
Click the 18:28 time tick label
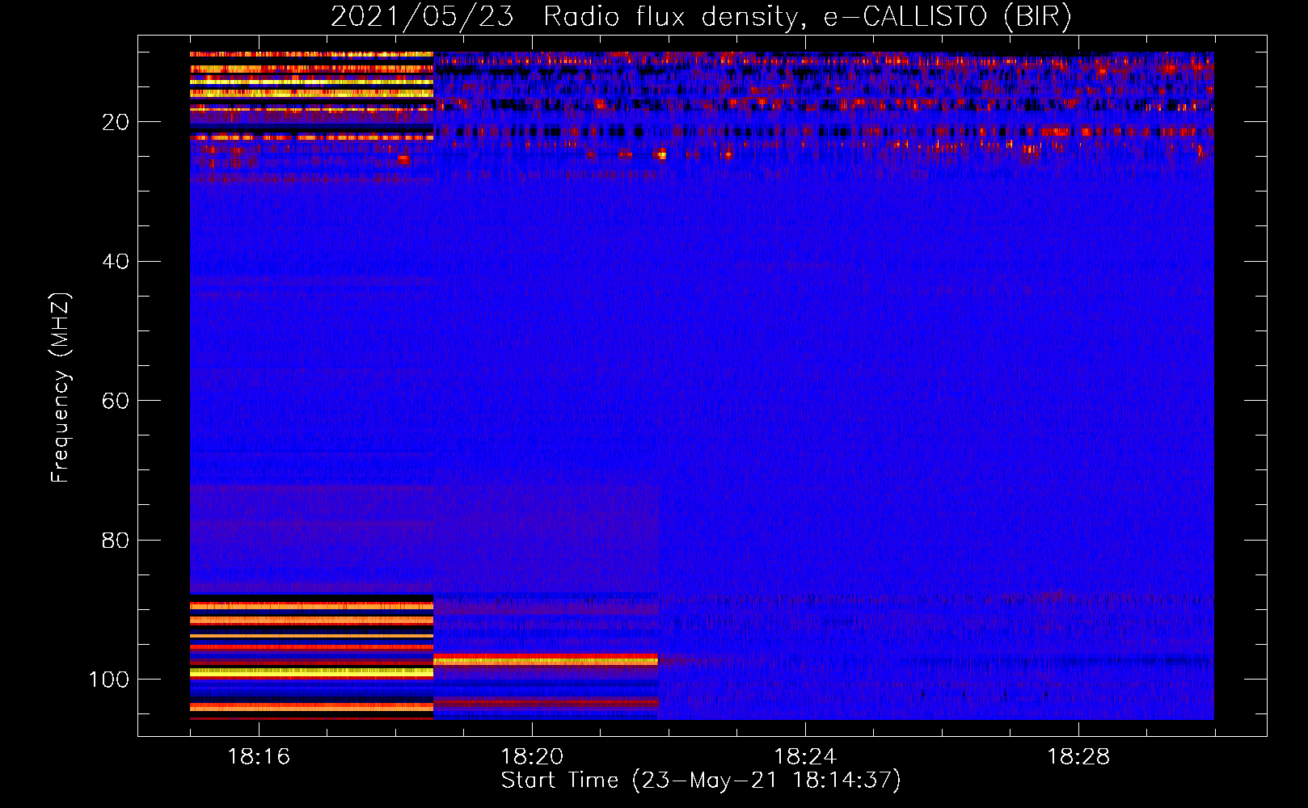pos(1078,757)
